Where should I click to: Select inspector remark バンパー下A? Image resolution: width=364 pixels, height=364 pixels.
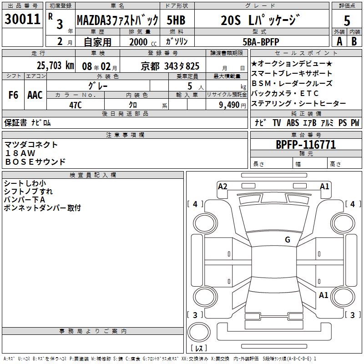coord(25,200)
